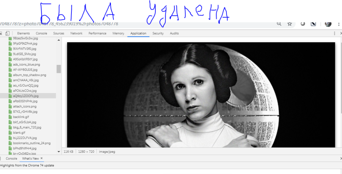
Task: Switch to the Memory tab
Action: [118, 33]
